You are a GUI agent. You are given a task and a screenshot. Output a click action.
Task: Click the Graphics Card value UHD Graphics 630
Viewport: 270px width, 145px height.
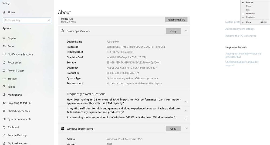point(126,57)
